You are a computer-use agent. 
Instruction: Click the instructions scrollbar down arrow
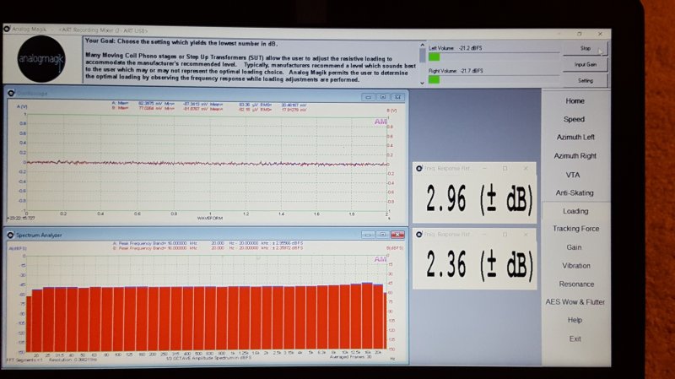click(x=422, y=83)
